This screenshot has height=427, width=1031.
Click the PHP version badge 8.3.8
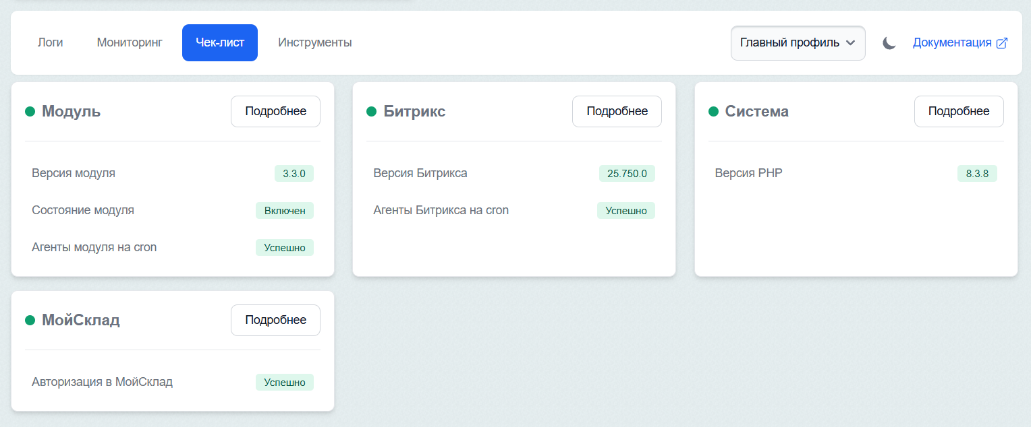coord(977,174)
